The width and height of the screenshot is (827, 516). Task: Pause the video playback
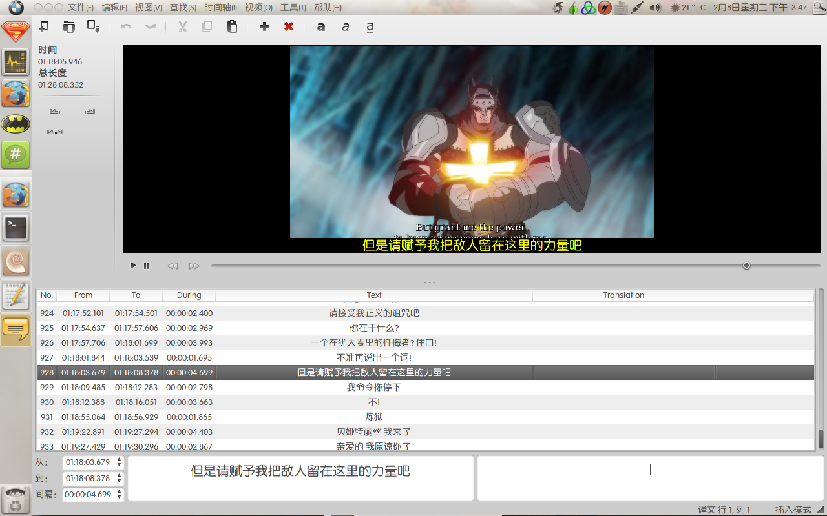pyautogui.click(x=147, y=265)
